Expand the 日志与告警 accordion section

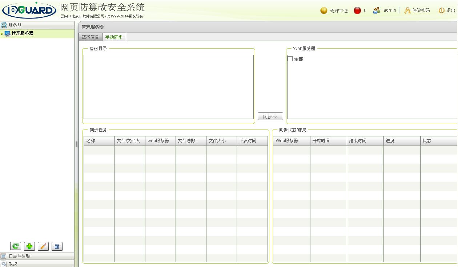[37, 256]
